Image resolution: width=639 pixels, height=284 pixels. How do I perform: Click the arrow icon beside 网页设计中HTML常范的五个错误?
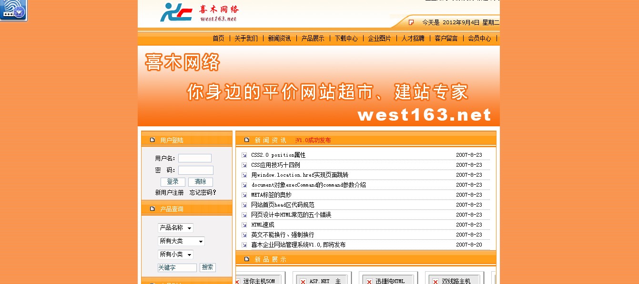click(244, 215)
